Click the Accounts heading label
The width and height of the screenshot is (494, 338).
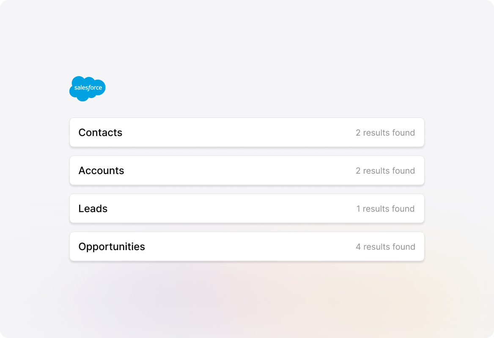click(102, 170)
